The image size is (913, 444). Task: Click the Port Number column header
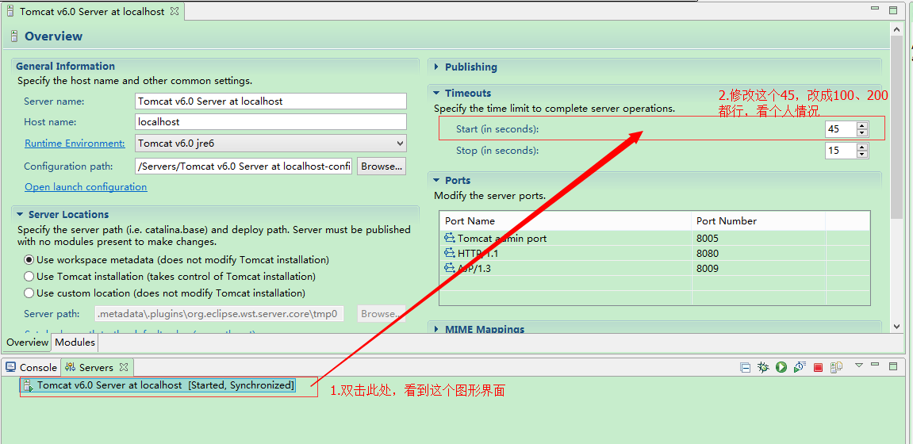click(758, 221)
